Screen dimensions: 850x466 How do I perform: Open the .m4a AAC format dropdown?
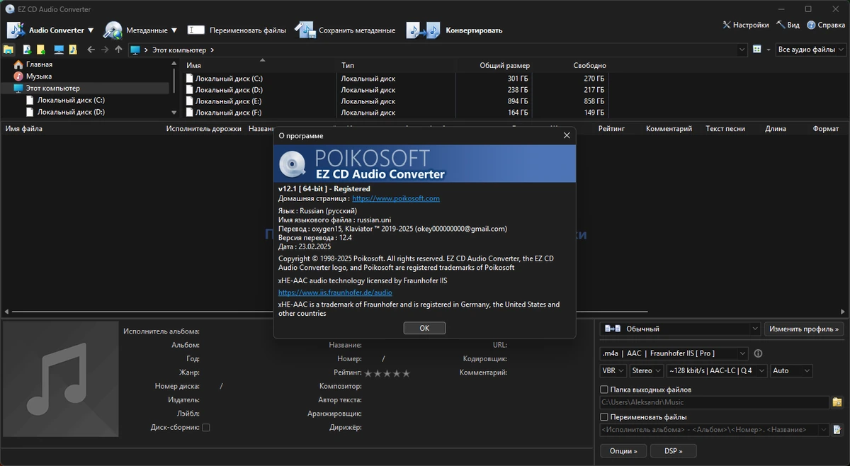pyautogui.click(x=674, y=353)
